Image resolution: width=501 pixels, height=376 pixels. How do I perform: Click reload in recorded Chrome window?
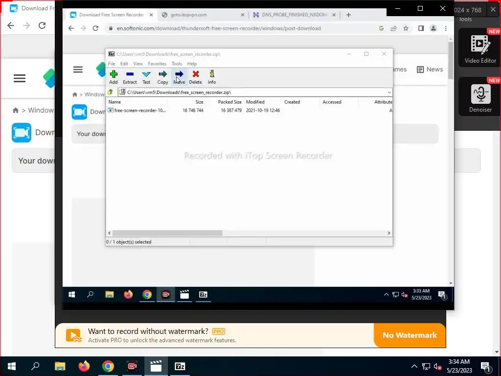(95, 28)
